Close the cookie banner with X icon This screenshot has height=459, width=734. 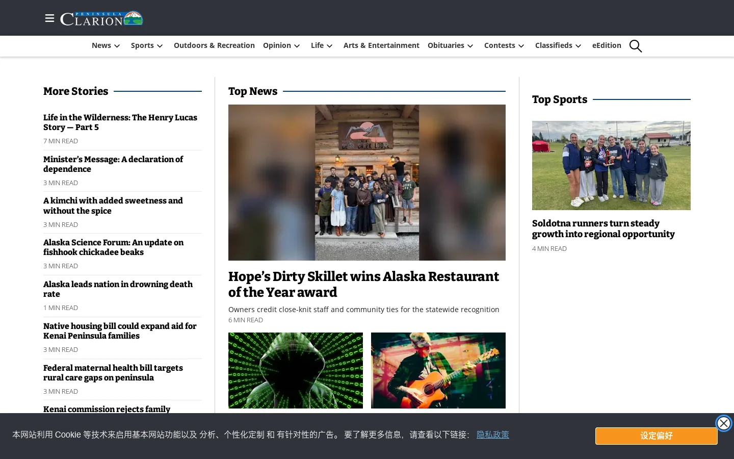(723, 423)
